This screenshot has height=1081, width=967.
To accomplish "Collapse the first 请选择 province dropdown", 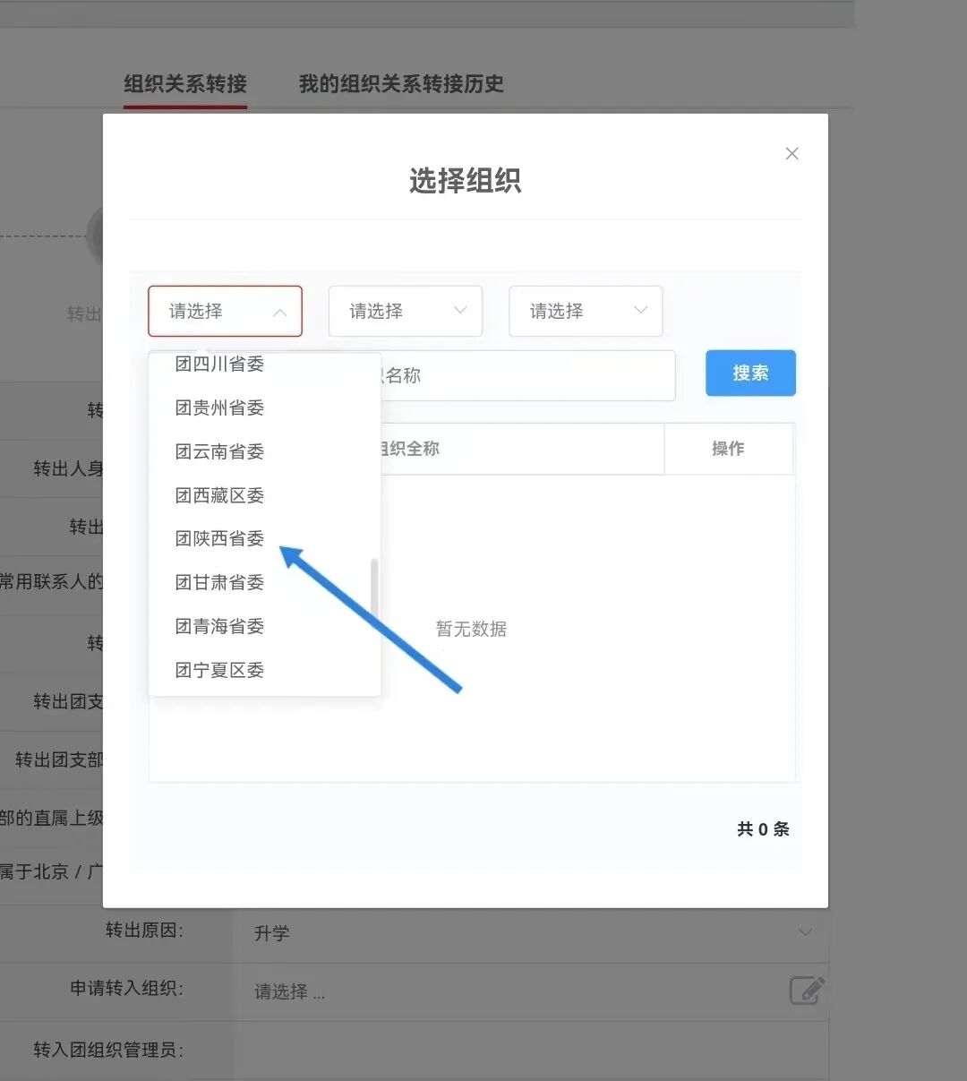I will 224,311.
